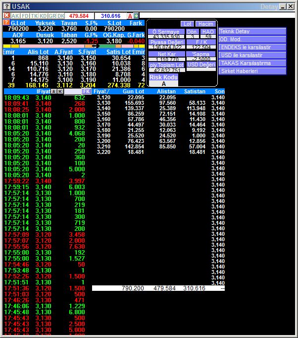Click the empty input field next to FK

click(73, 91)
